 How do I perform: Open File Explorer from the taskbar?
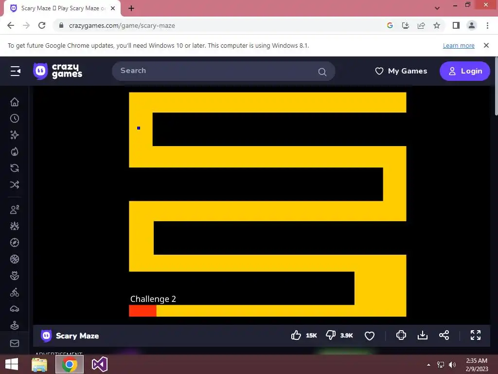(x=39, y=364)
